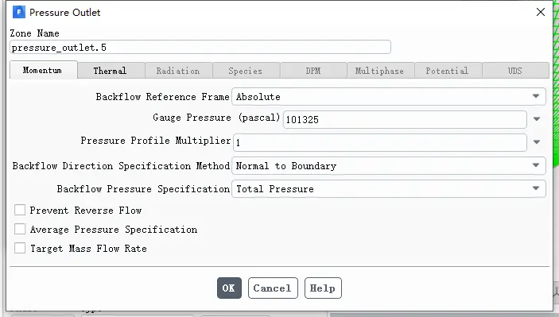Edit the Pressure Profile Multiplier field
559x317 pixels.
click(379, 142)
